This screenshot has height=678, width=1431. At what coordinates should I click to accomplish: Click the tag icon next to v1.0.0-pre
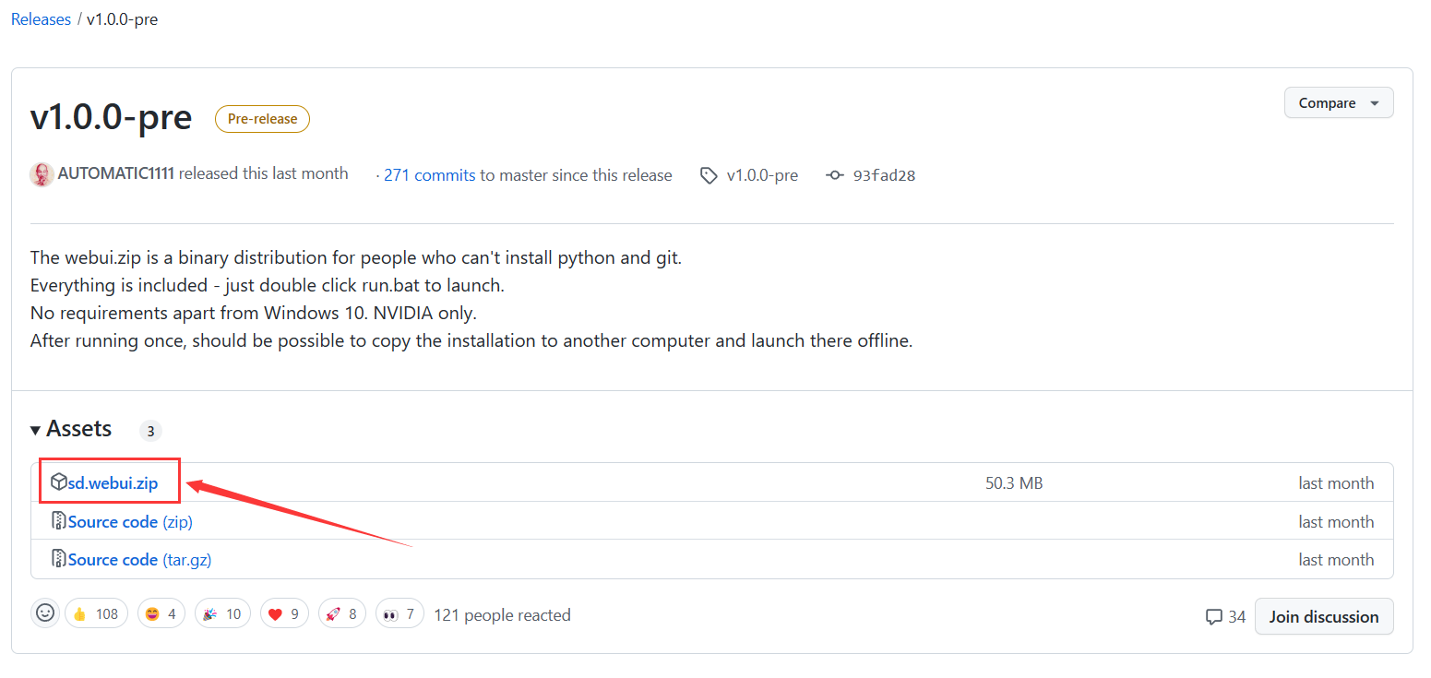pyautogui.click(x=709, y=175)
